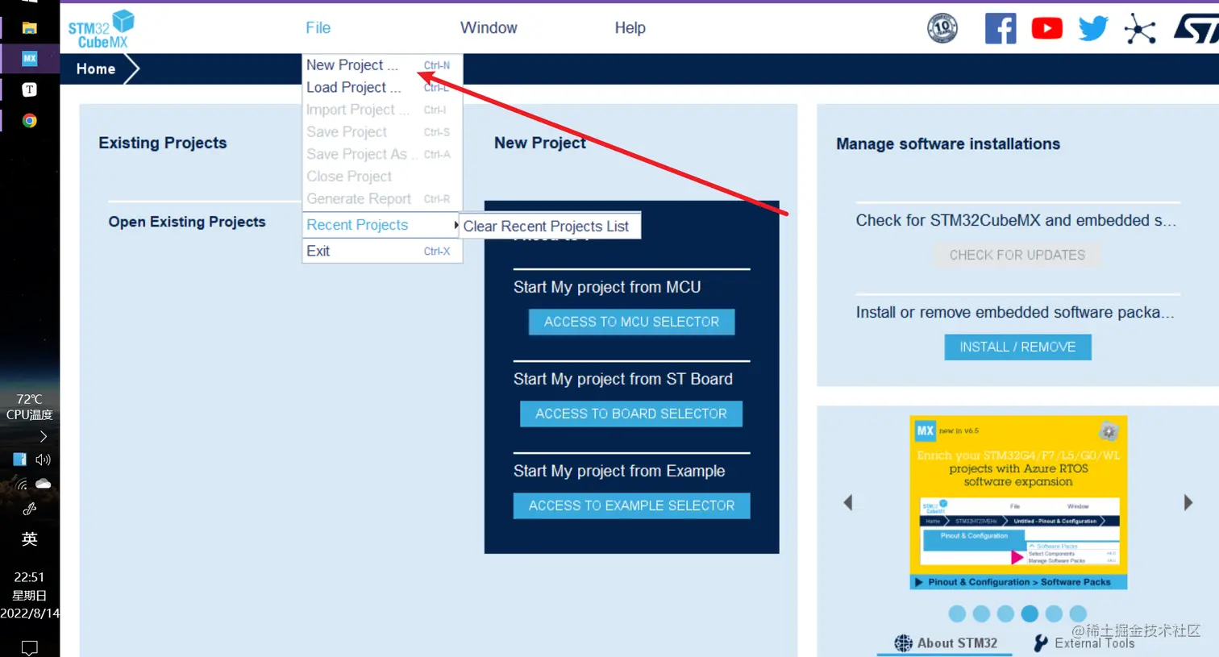Screen dimensions: 1219x657
Task: Click ACCESS TO EXAMPLE SELECTOR button
Action: [x=631, y=505]
